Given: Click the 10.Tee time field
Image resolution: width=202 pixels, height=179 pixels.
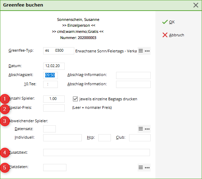Looking at the screenshot, I should [x=51, y=84].
